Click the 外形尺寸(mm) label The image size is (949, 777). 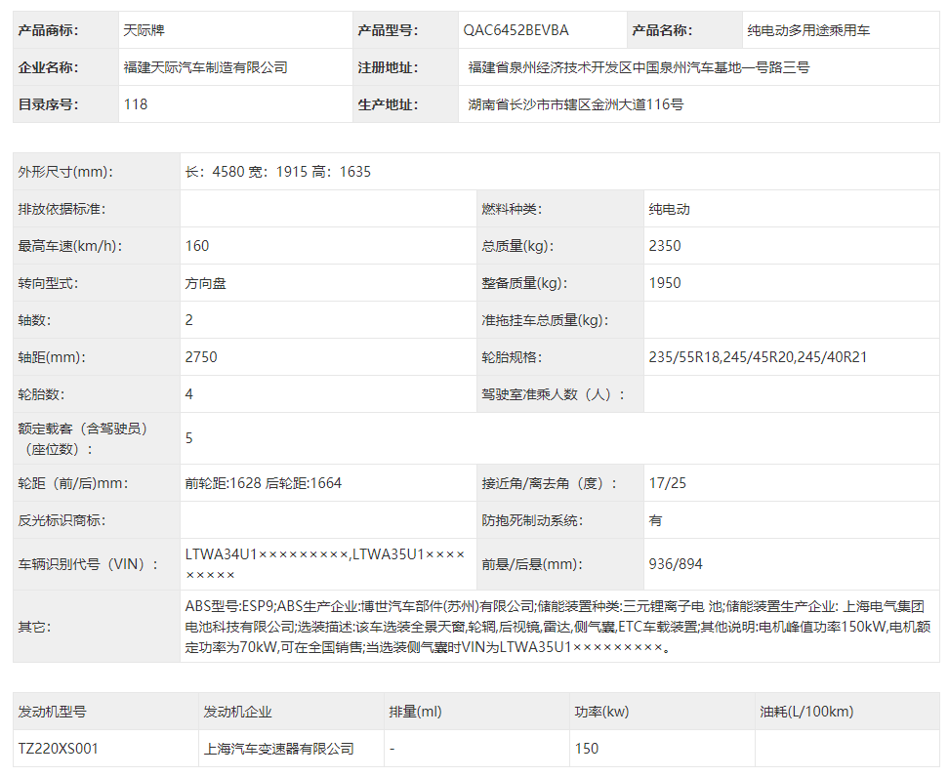click(x=66, y=172)
